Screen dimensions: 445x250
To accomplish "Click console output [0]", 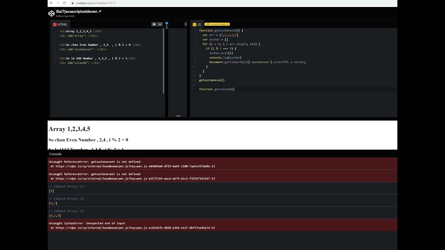I will pos(51,191).
